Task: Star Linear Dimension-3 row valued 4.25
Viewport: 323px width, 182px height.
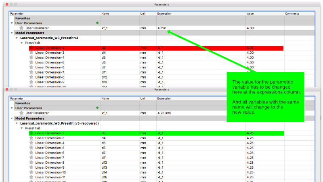Action: 31,138
